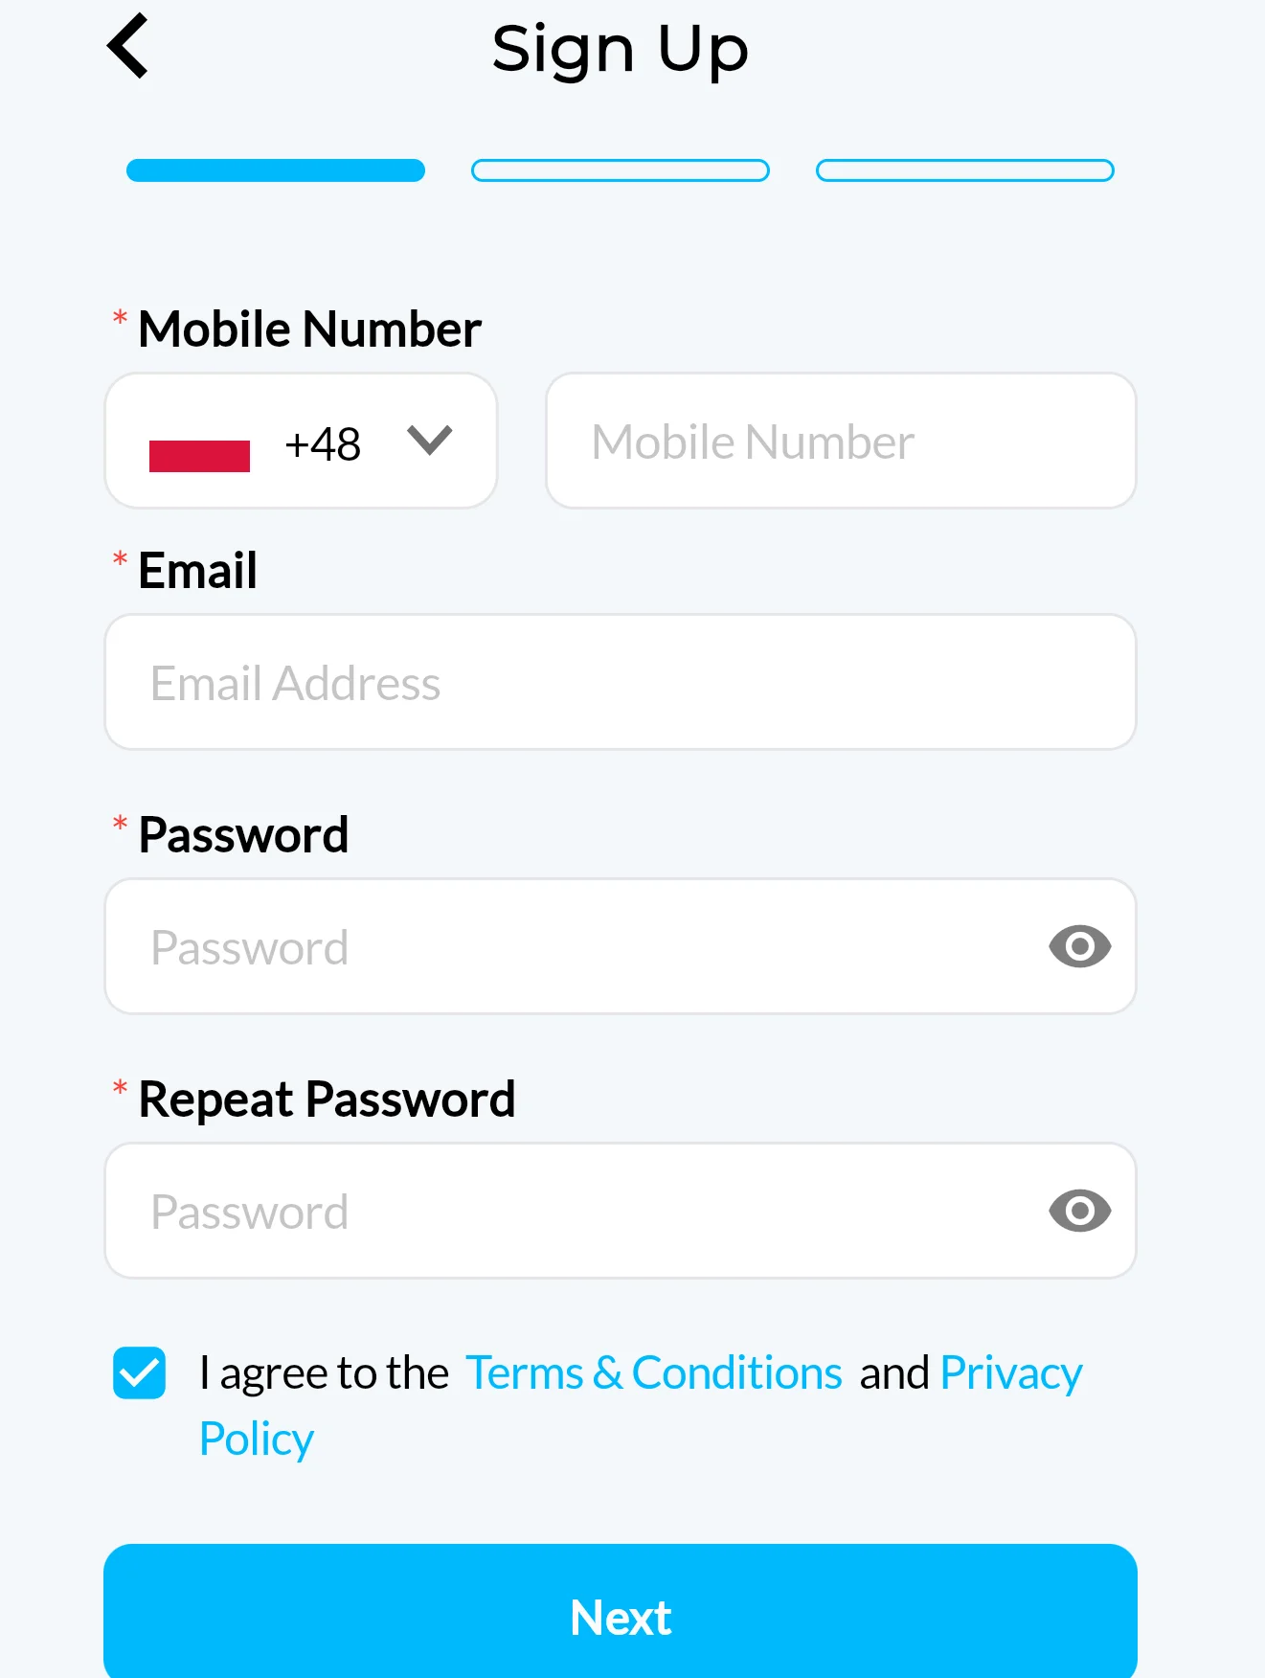Open the Privacy Policy link
This screenshot has height=1678, width=1265.
[1010, 1373]
